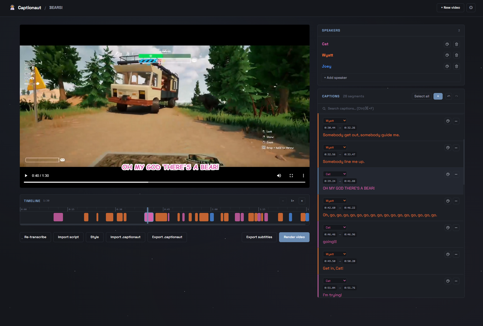Open Import script

[x=68, y=237]
